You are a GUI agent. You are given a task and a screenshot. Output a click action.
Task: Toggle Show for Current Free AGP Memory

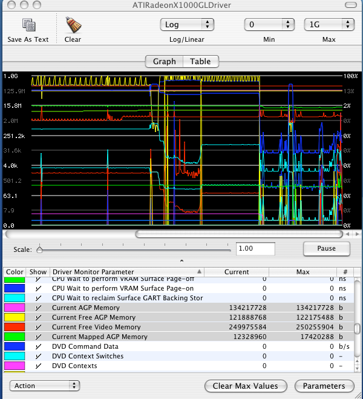(x=38, y=317)
